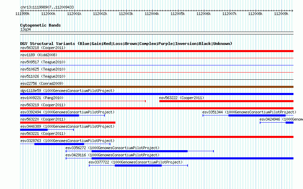This screenshot has width=303, height=189.
Task: Select the Cytogenetic Bands track title
Action: pos(41,25)
